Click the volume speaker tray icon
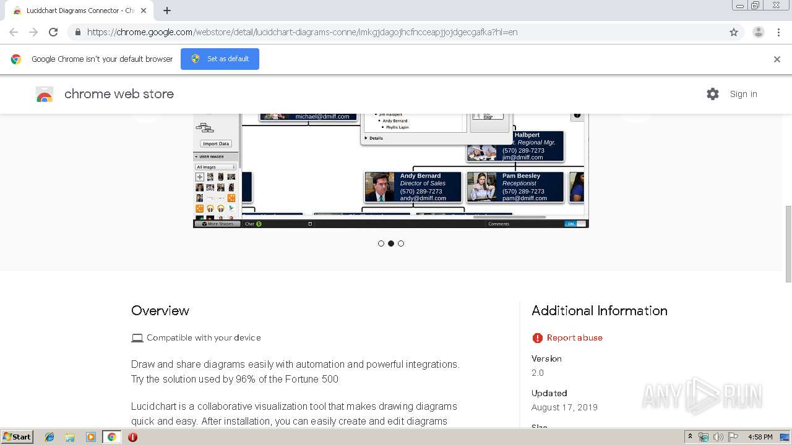This screenshot has height=445, width=792. 718,437
